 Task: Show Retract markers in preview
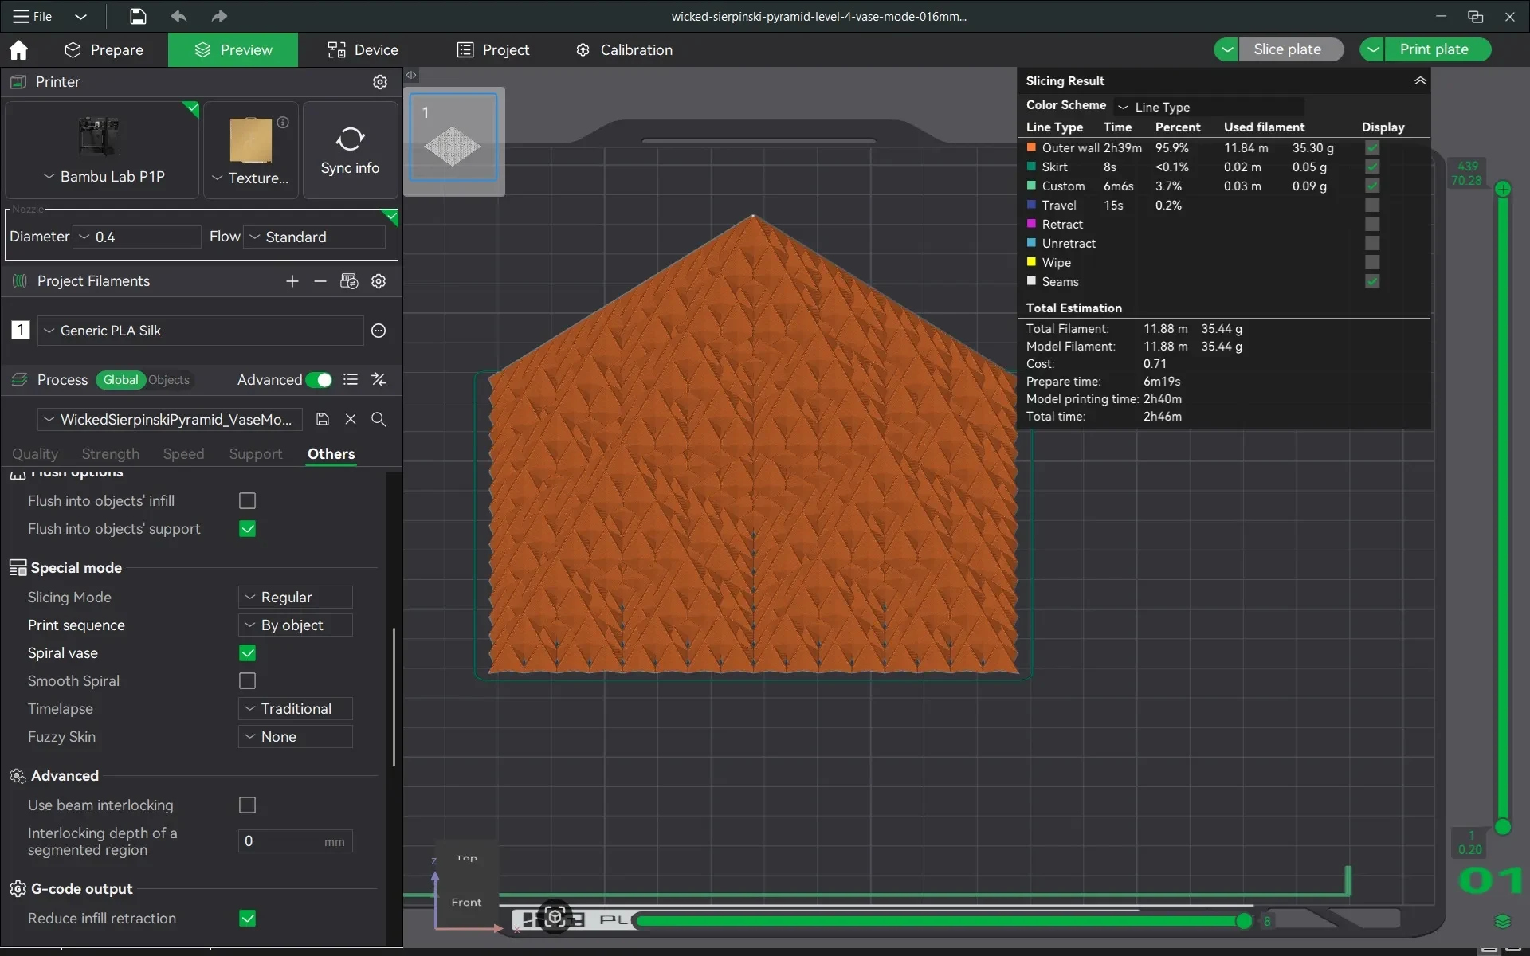[x=1372, y=224]
